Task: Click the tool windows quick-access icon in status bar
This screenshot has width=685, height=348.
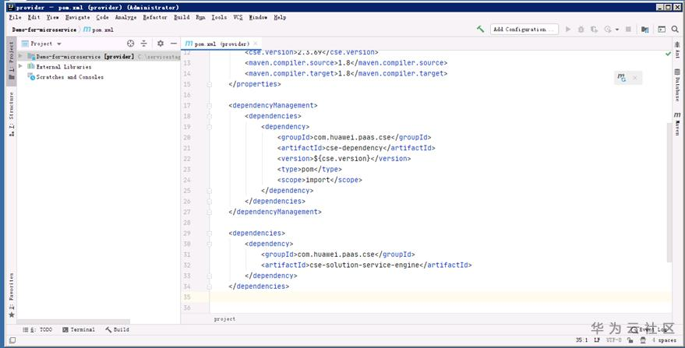Action: point(12,340)
